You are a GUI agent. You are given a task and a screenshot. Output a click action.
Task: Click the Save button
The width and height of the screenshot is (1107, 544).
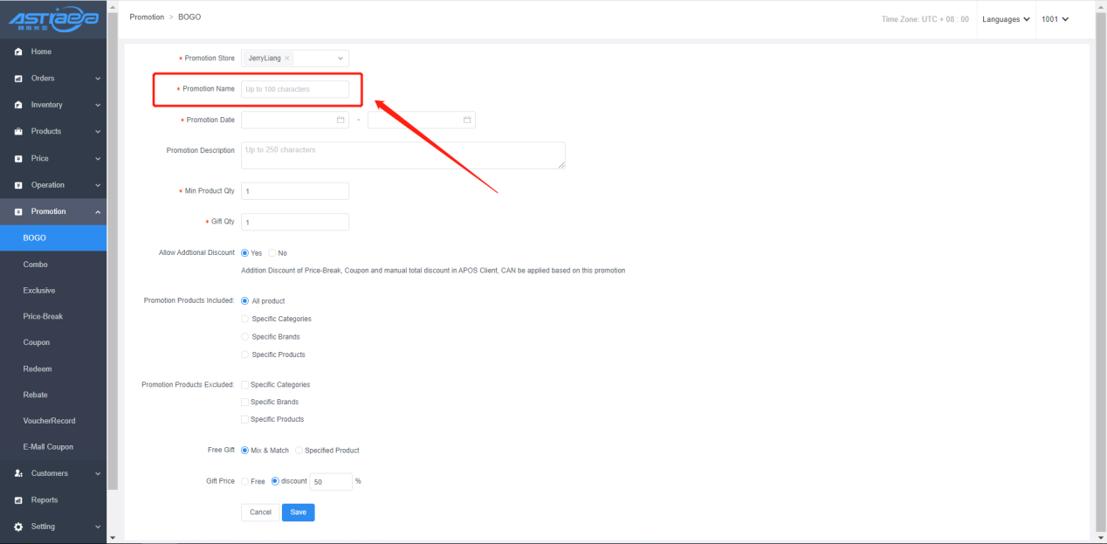[298, 513]
